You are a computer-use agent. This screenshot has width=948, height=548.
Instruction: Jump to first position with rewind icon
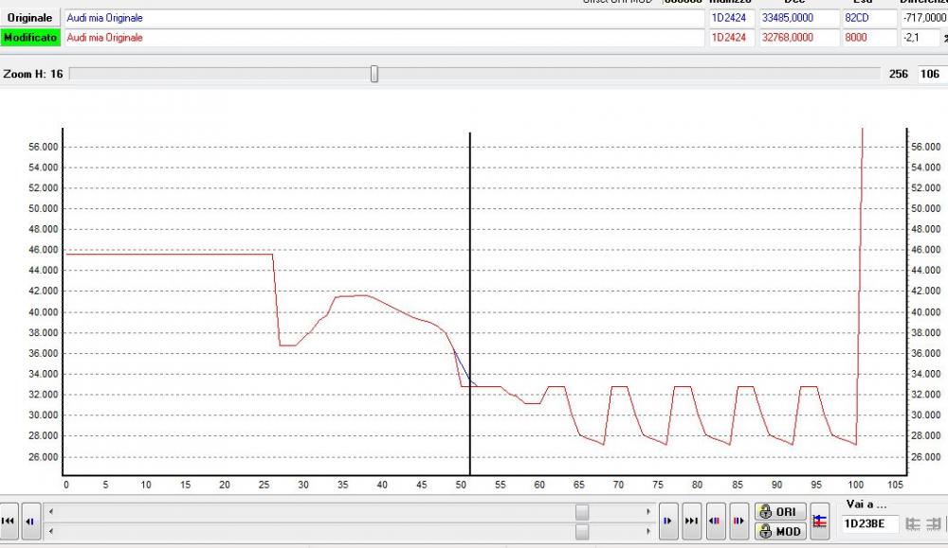9,521
